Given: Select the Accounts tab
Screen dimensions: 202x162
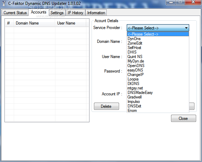Looking at the screenshot, I should [x=39, y=12].
